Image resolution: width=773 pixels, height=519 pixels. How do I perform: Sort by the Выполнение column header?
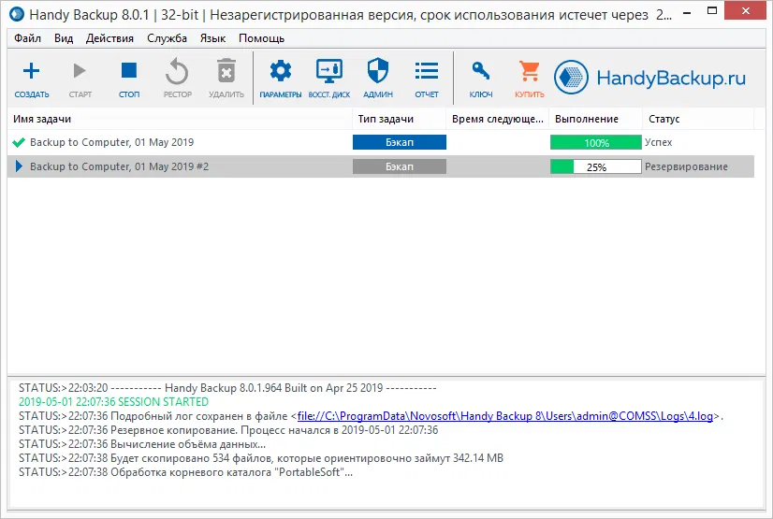[x=595, y=119]
